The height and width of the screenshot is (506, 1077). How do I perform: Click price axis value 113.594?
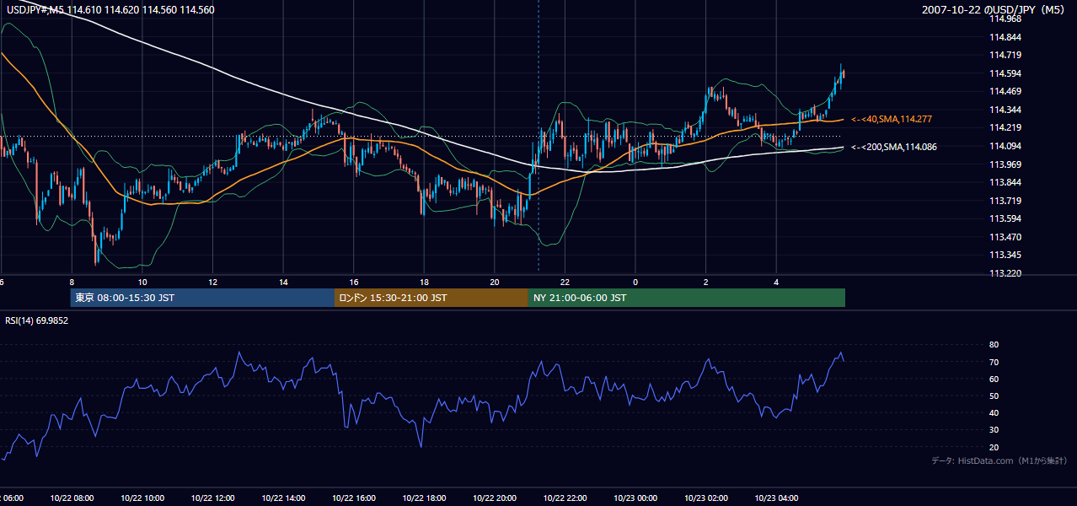[x=1005, y=218]
